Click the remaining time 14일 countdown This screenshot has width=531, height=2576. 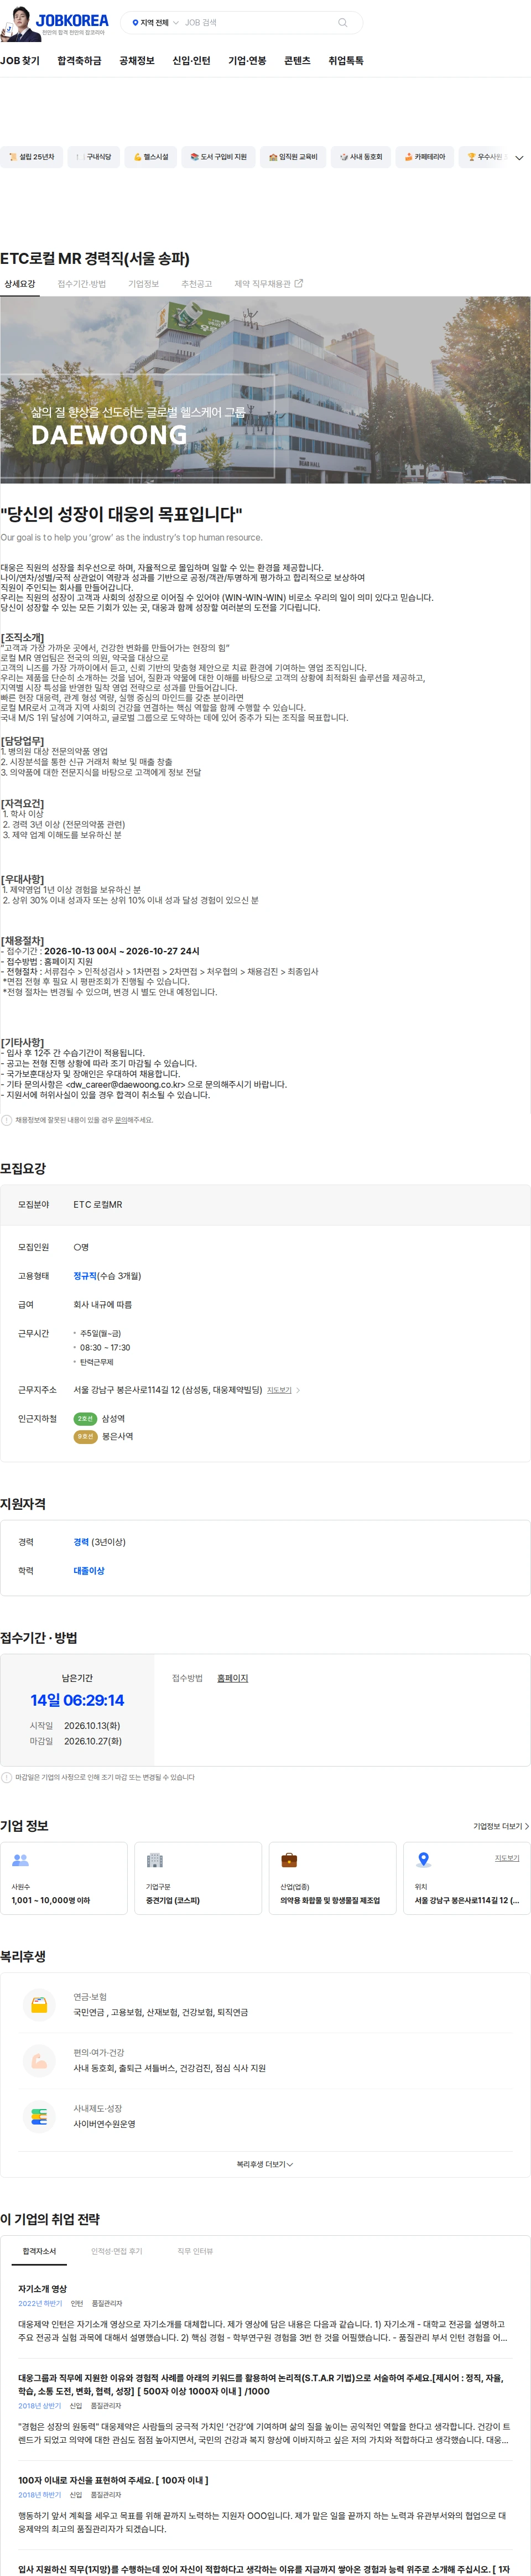(x=77, y=1700)
